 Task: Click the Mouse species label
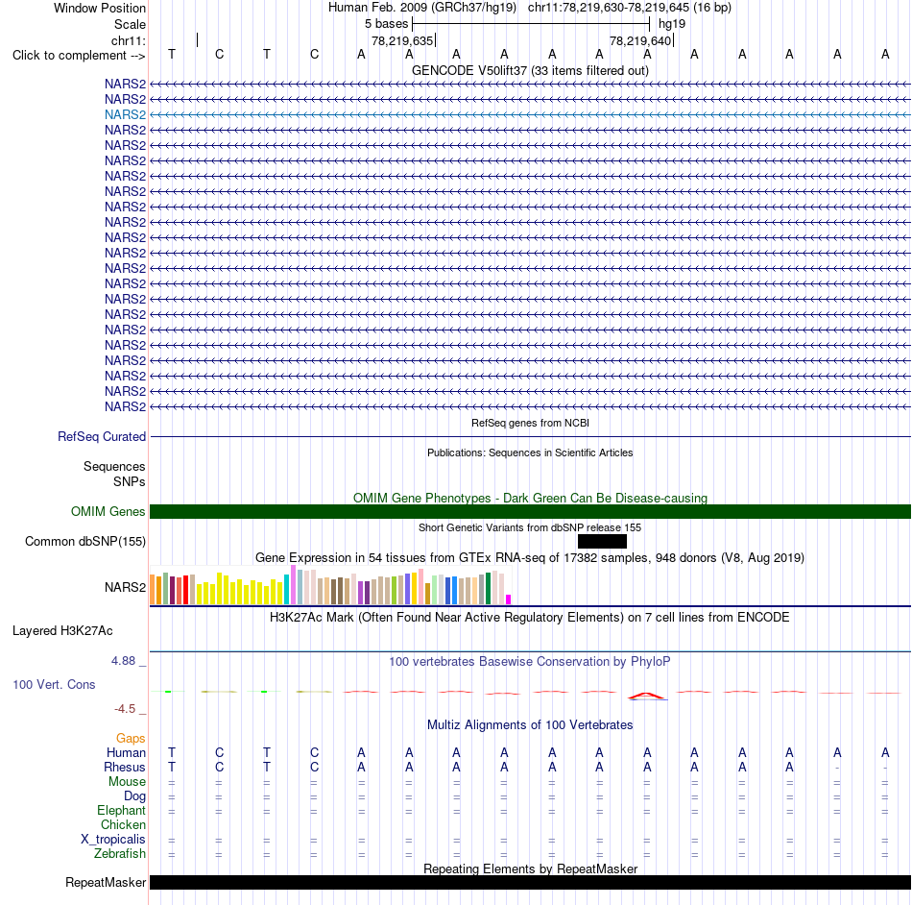click(x=127, y=782)
